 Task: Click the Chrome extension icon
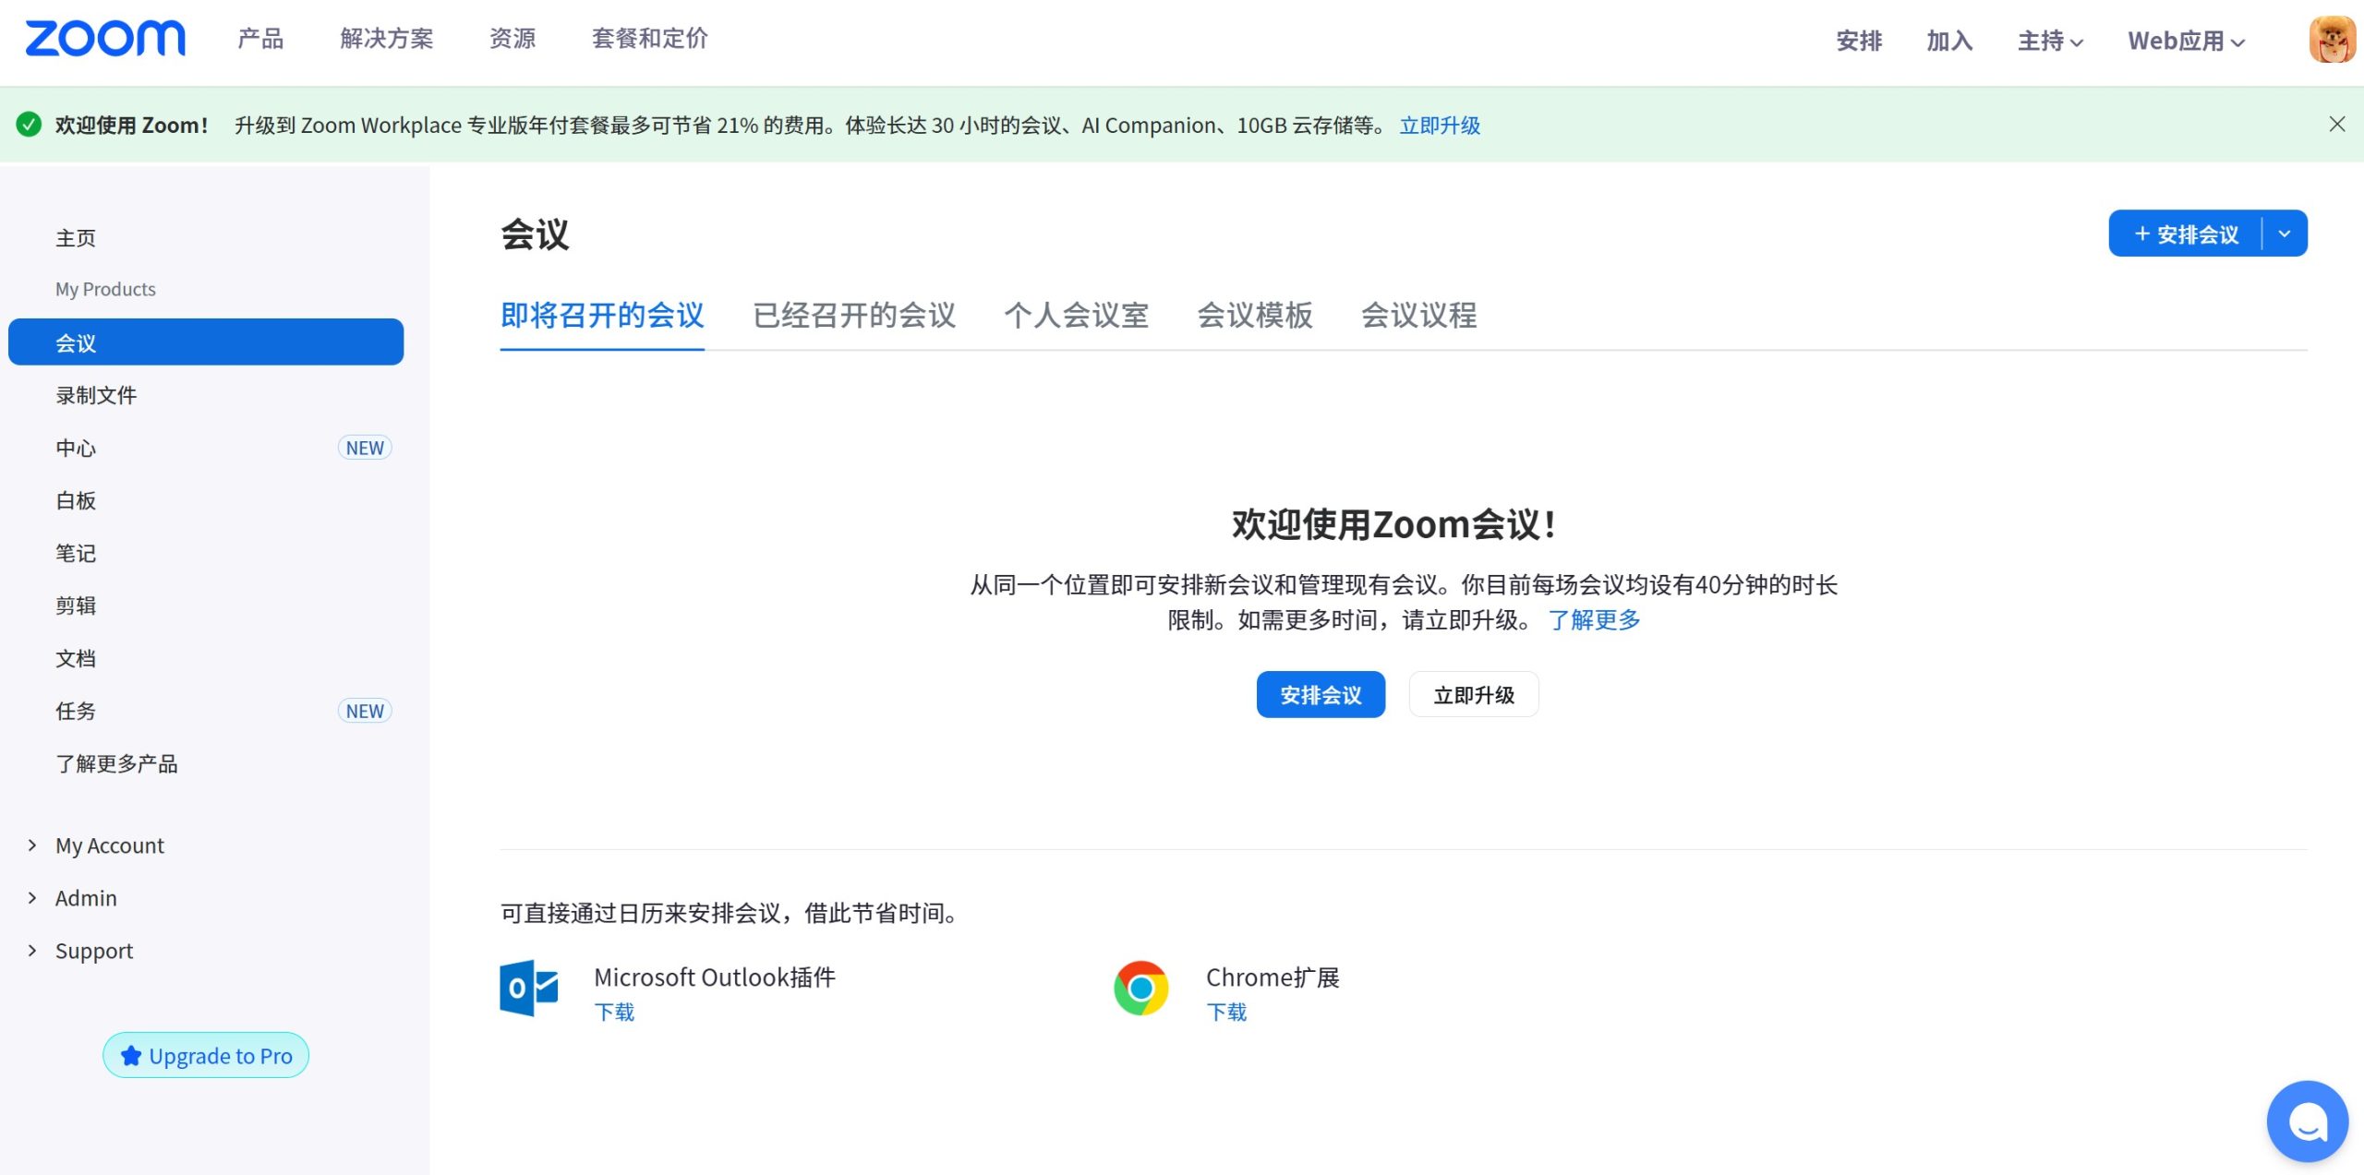click(x=1141, y=988)
